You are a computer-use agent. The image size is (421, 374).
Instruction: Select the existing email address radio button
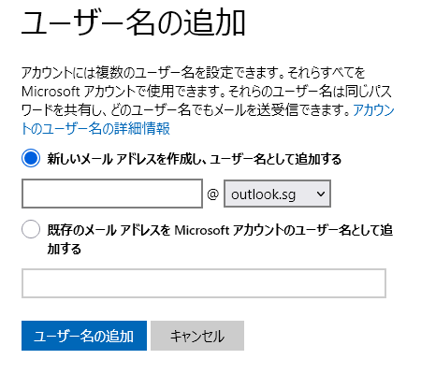31,229
